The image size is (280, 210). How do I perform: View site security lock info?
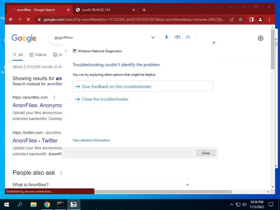[39, 19]
